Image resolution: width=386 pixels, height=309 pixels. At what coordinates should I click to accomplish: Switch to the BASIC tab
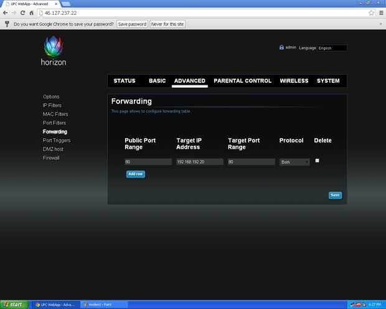(x=158, y=81)
